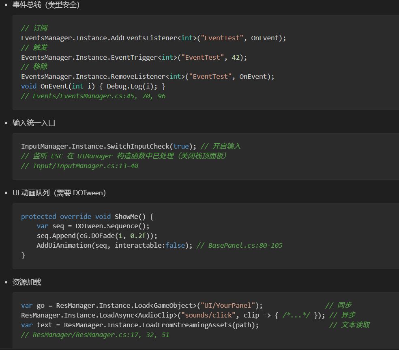Click the EventTrigger code line with 42
The width and height of the screenshot is (399, 350).
click(x=134, y=57)
